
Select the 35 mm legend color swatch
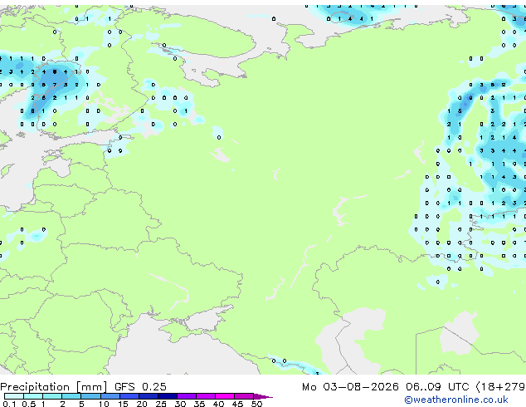tap(206, 396)
